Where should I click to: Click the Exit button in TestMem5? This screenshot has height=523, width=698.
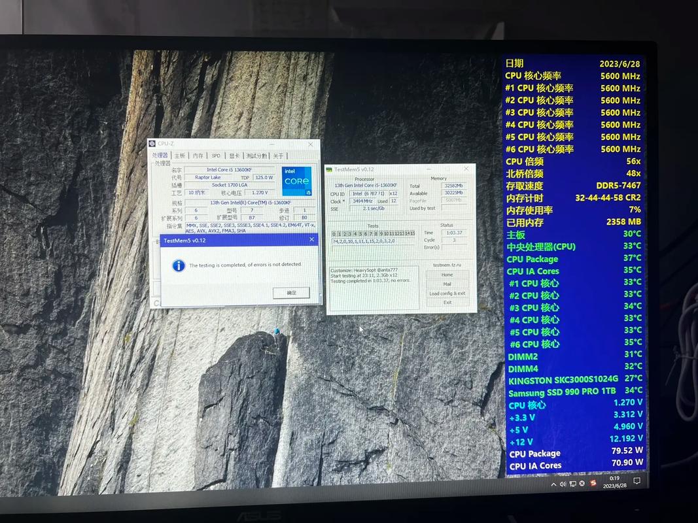coord(447,303)
